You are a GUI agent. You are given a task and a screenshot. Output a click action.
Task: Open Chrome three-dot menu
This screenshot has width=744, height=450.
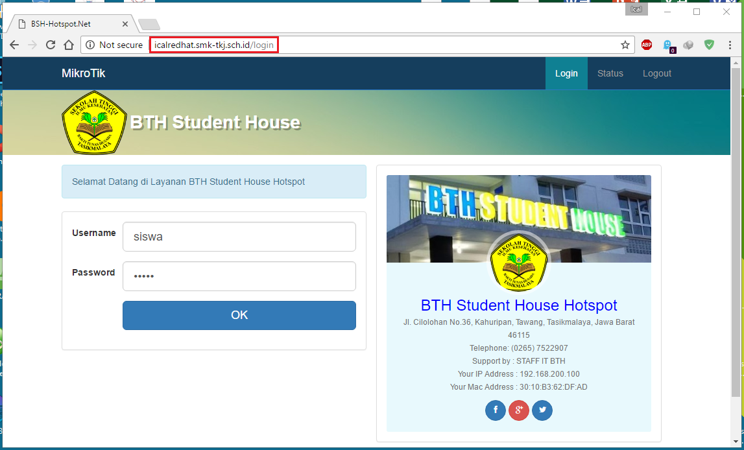tap(730, 45)
